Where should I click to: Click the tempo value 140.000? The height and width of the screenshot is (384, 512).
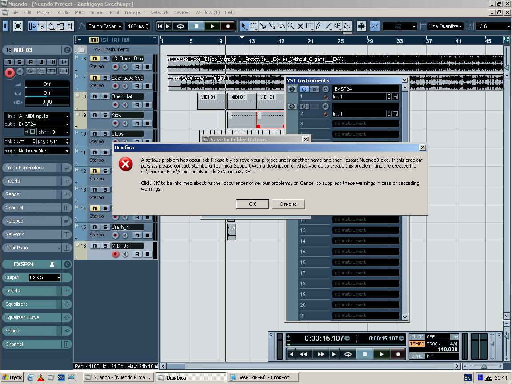[x=448, y=349]
